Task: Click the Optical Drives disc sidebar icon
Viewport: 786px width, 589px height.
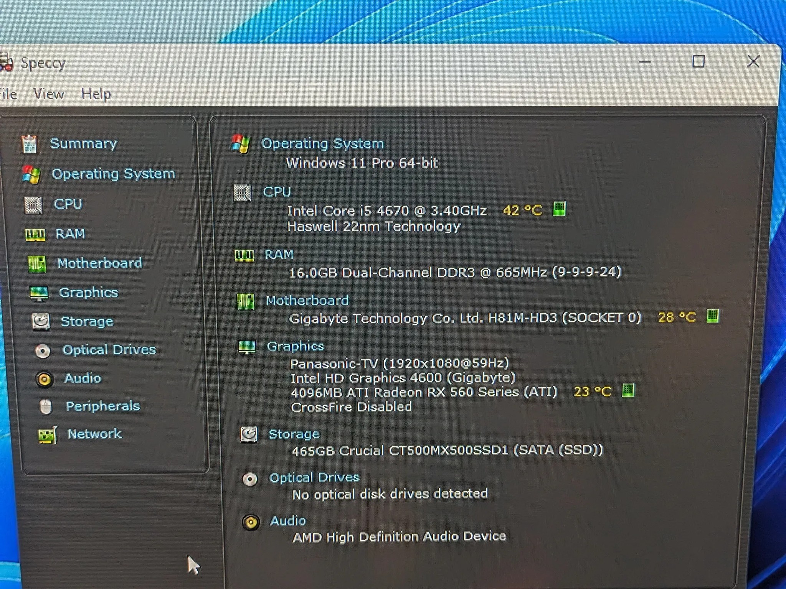Action: [x=43, y=350]
